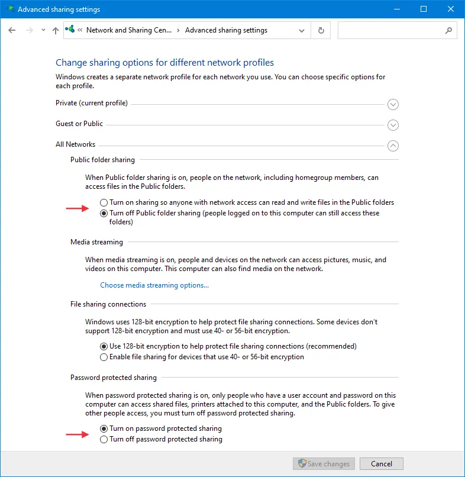Open Choose media streaming options link

coord(154,285)
